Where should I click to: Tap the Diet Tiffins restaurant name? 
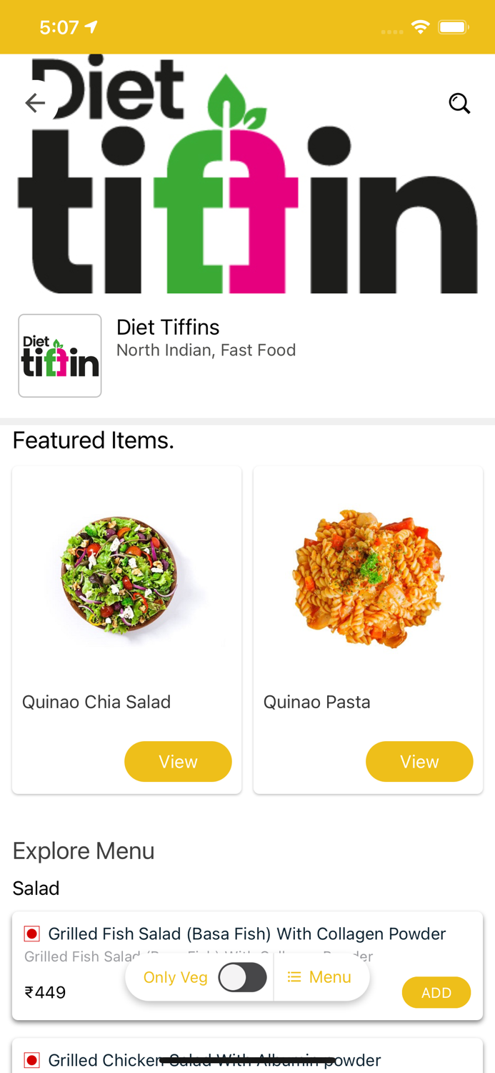tap(168, 328)
